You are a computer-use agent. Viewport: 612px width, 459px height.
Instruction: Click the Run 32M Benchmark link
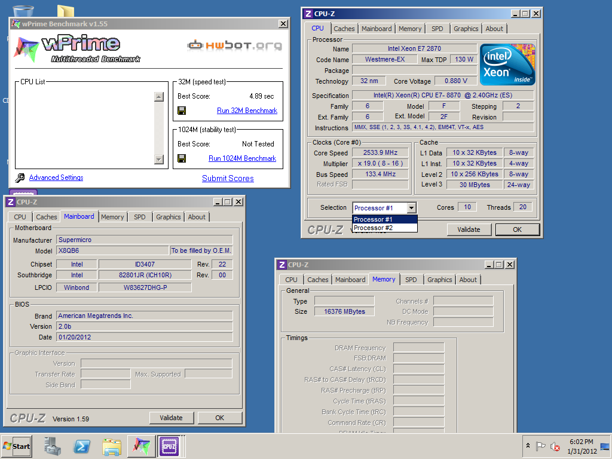247,111
